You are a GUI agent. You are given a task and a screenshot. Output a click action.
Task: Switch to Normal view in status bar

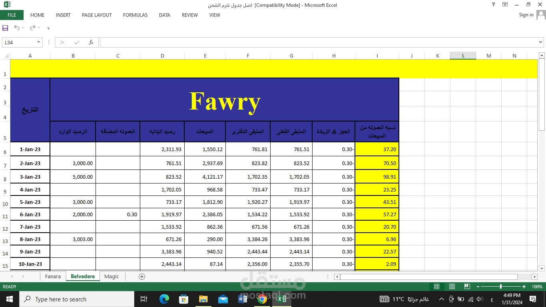click(x=437, y=287)
